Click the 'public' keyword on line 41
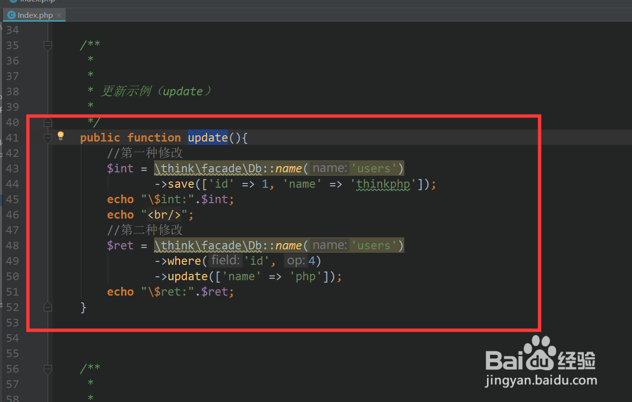 coord(100,138)
